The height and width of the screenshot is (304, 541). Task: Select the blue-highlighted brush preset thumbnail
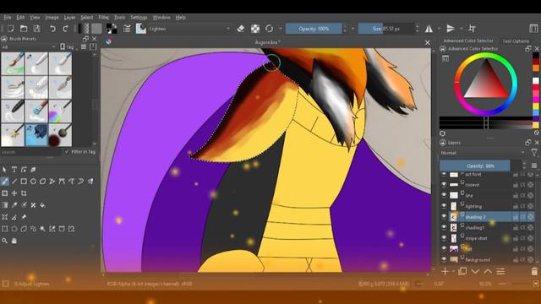[x=36, y=135]
